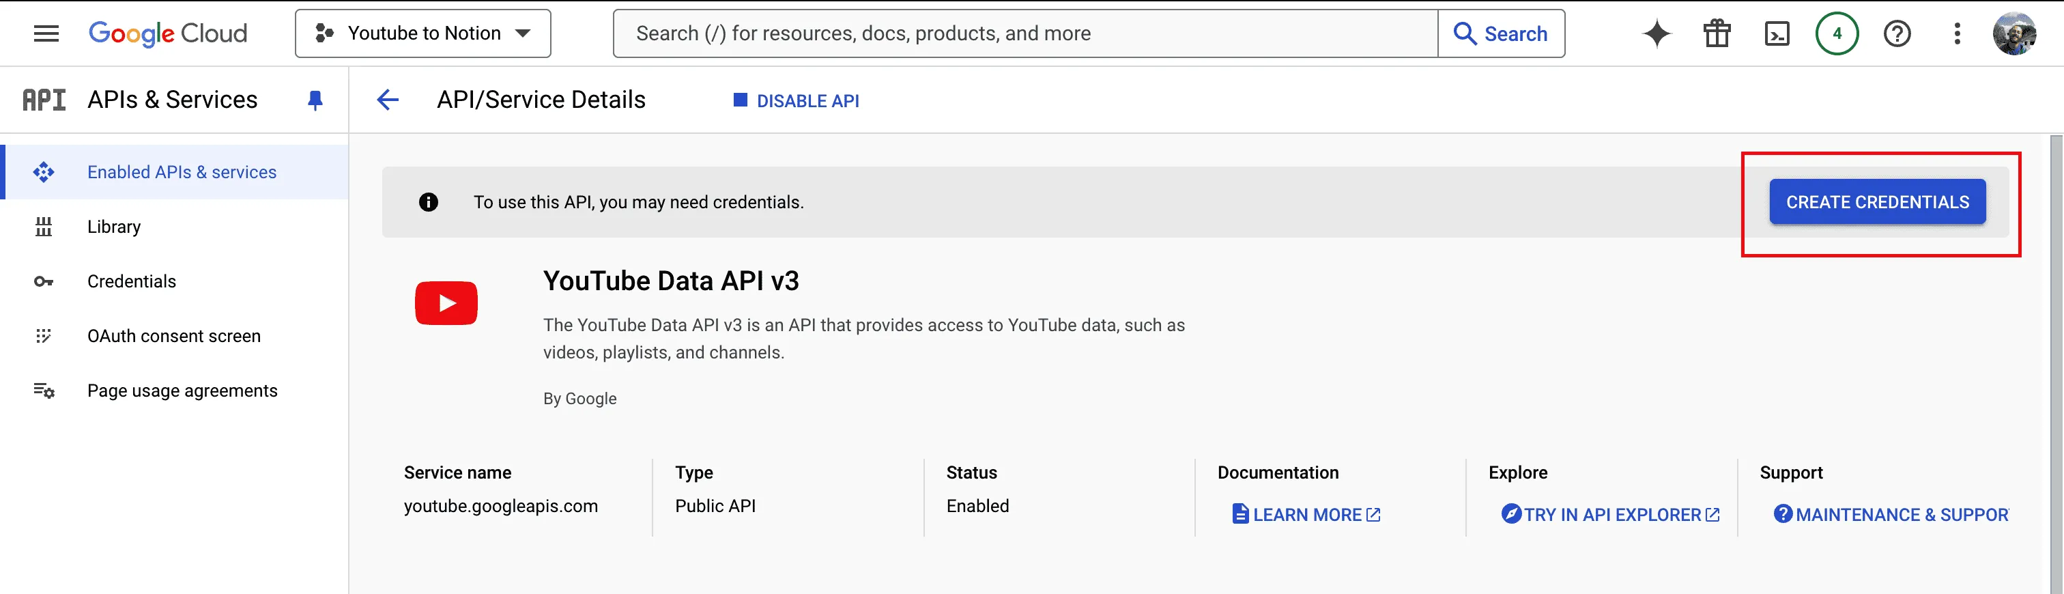Click the "To use this API" banner text

(639, 202)
